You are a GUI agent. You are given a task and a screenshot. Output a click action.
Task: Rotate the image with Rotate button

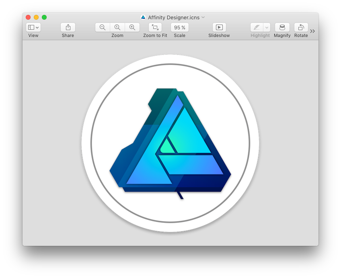click(x=301, y=27)
